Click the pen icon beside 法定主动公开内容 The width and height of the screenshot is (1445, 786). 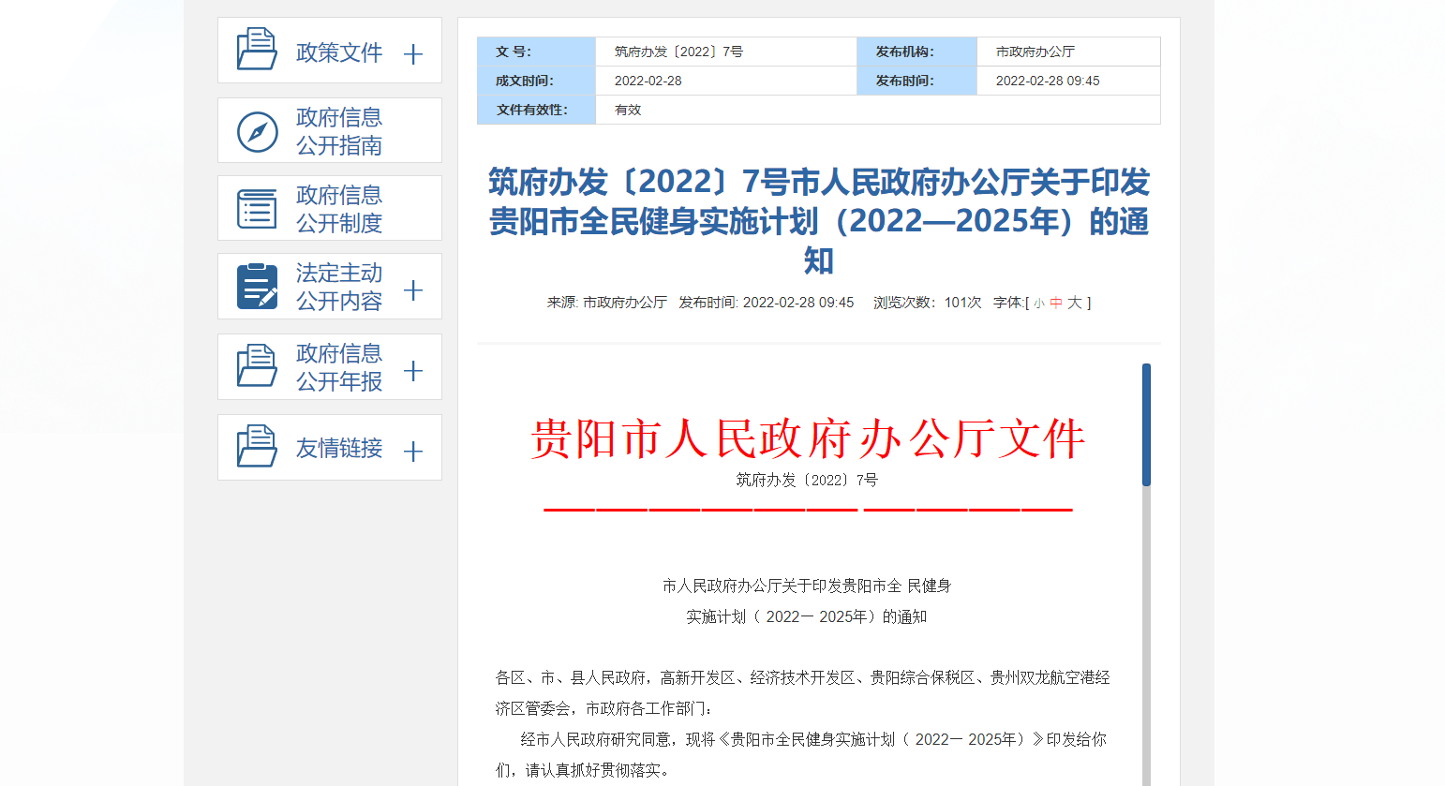(259, 286)
